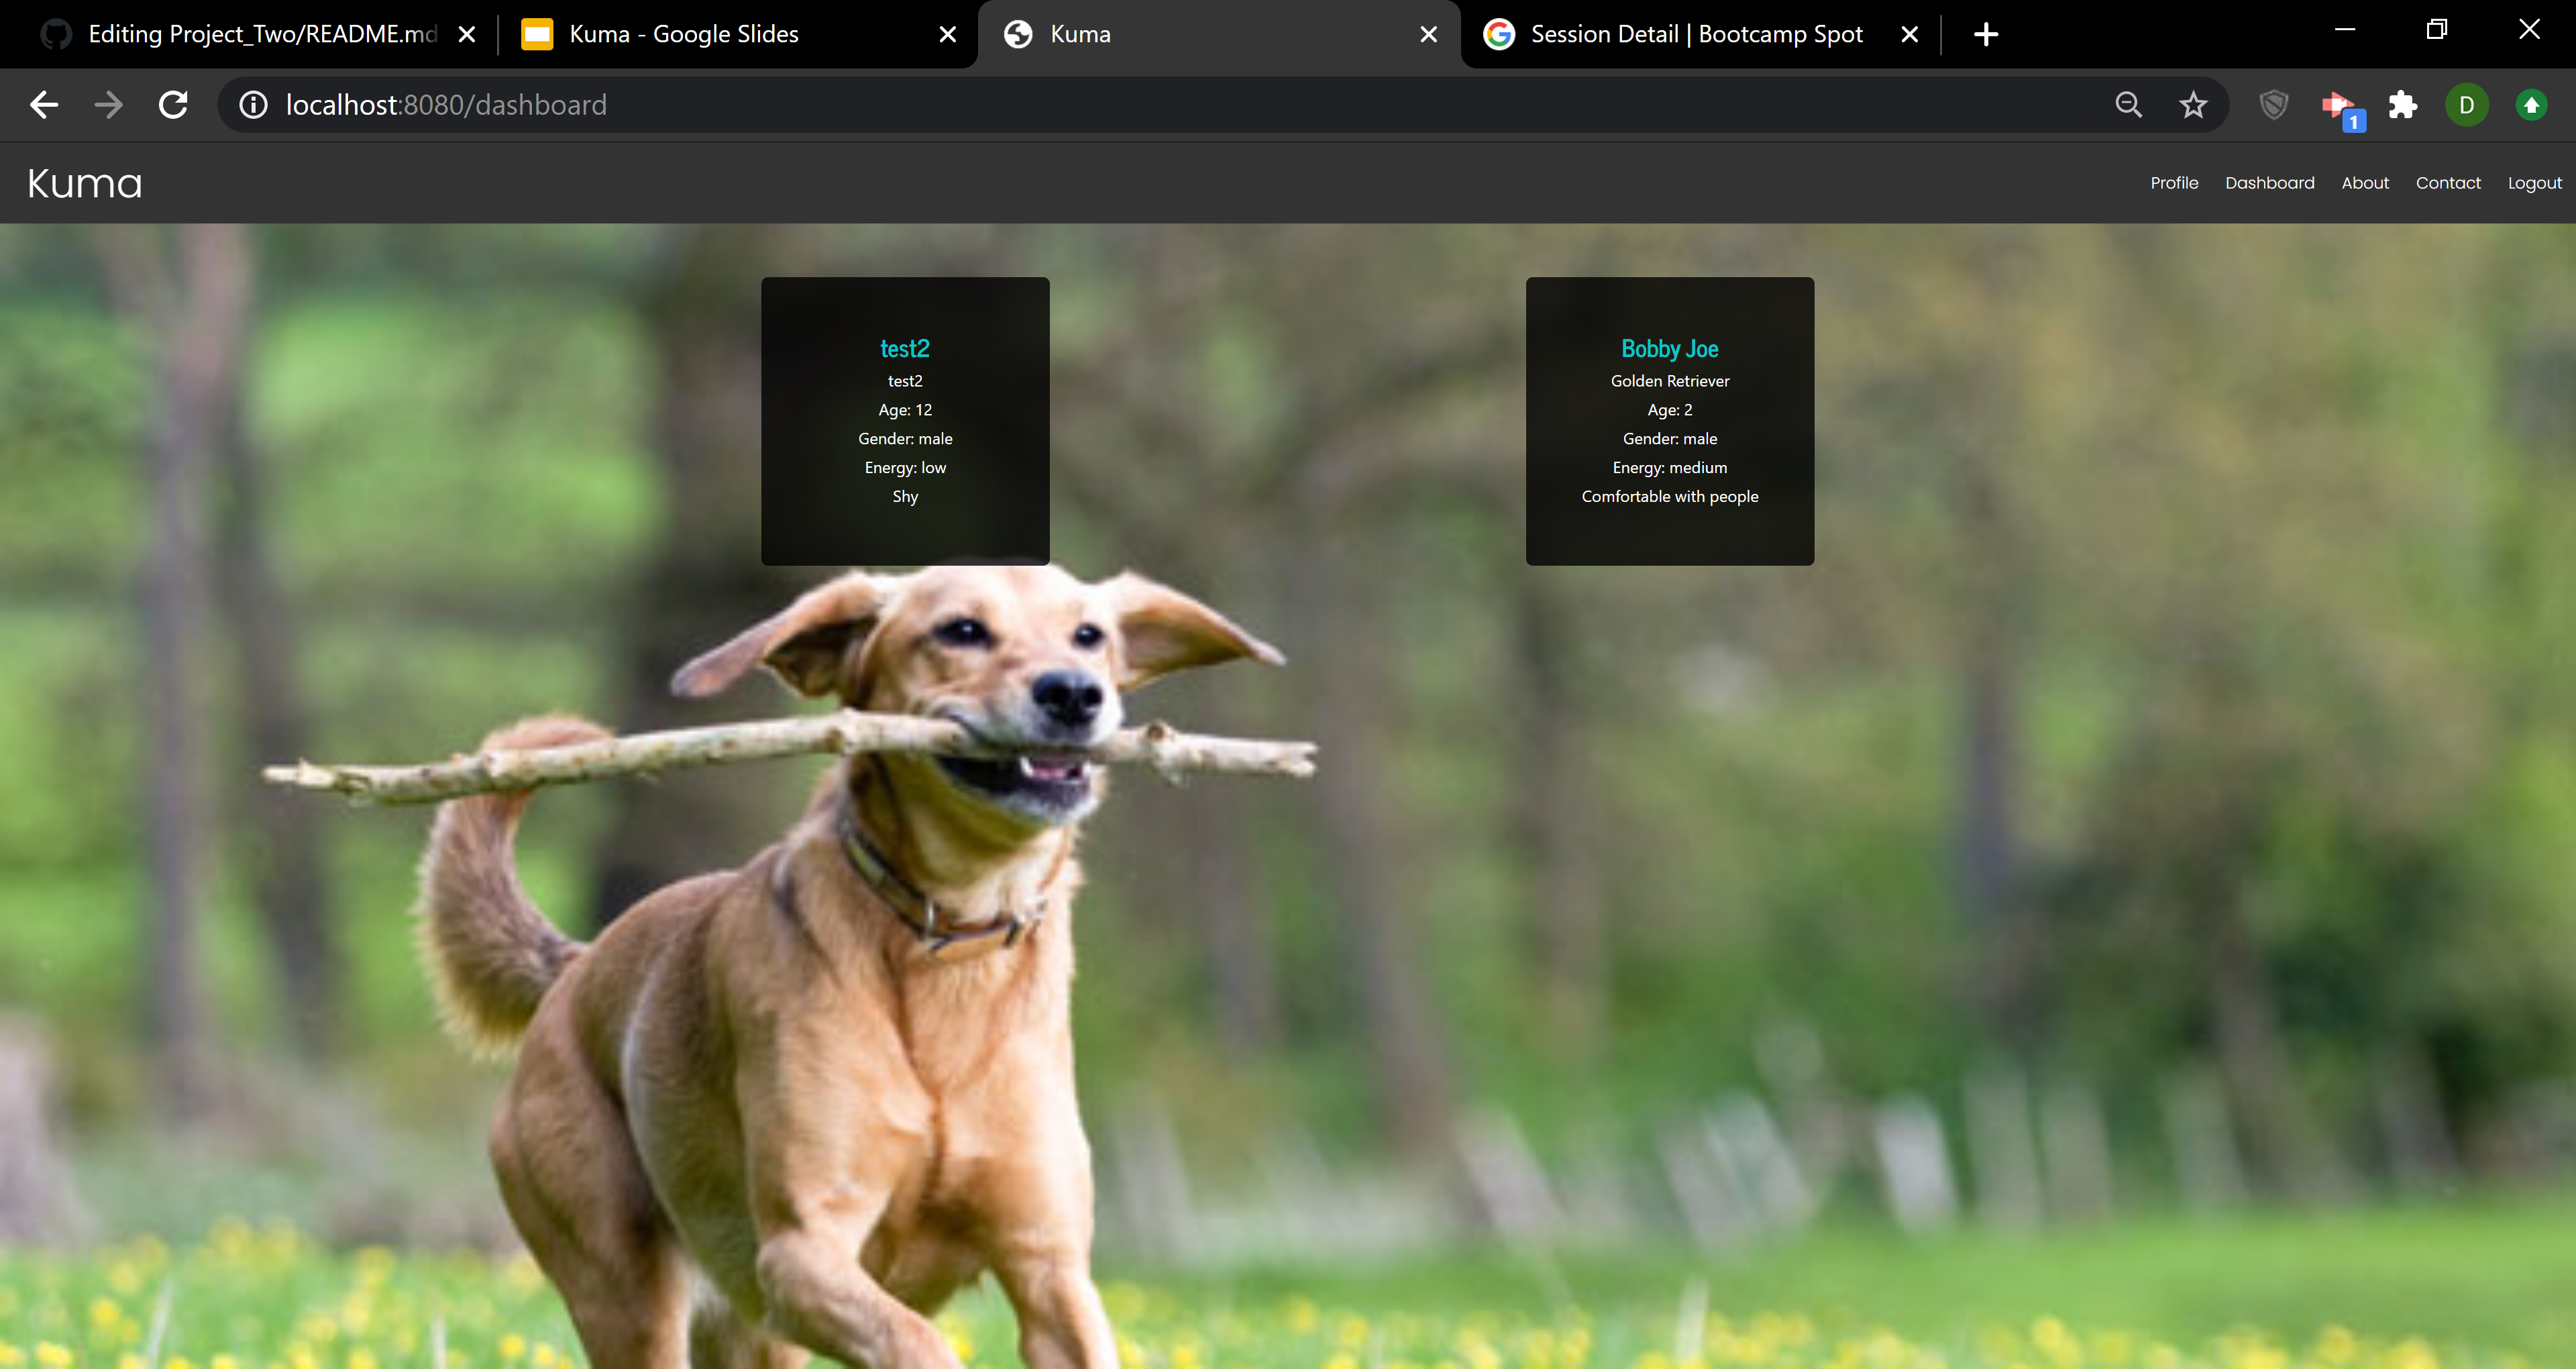This screenshot has width=2576, height=1369.
Task: Log out via the Logout link
Action: pyautogui.click(x=2534, y=183)
